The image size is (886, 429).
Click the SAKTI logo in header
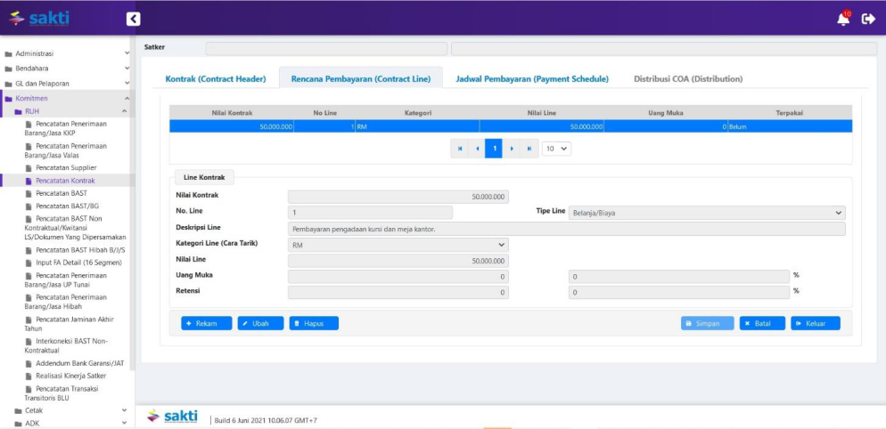[x=38, y=19]
